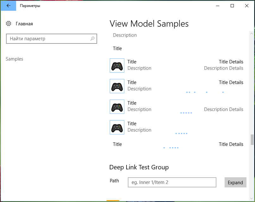This screenshot has height=202, width=255.
Task: Click the back arrow button
Action: (9, 6)
